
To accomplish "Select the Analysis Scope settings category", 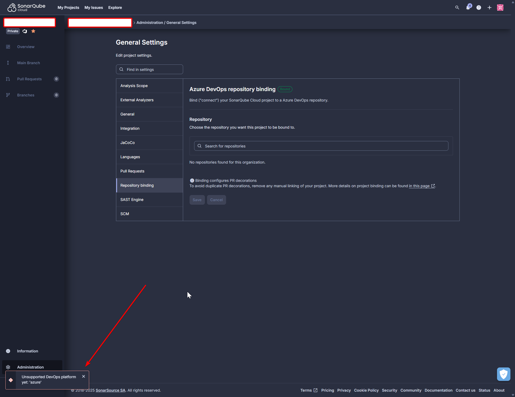I will click(150, 86).
